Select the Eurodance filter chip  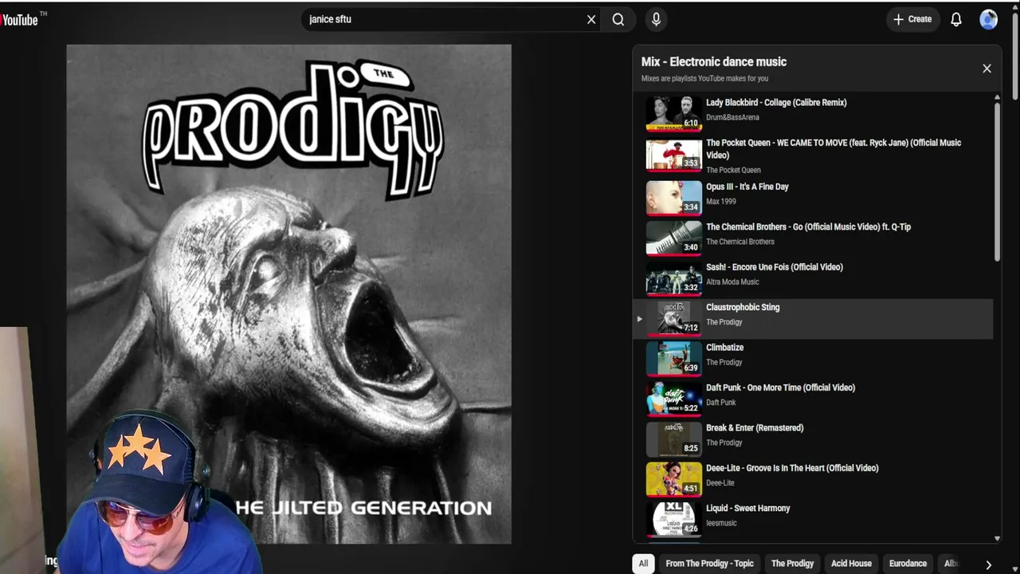[908, 564]
